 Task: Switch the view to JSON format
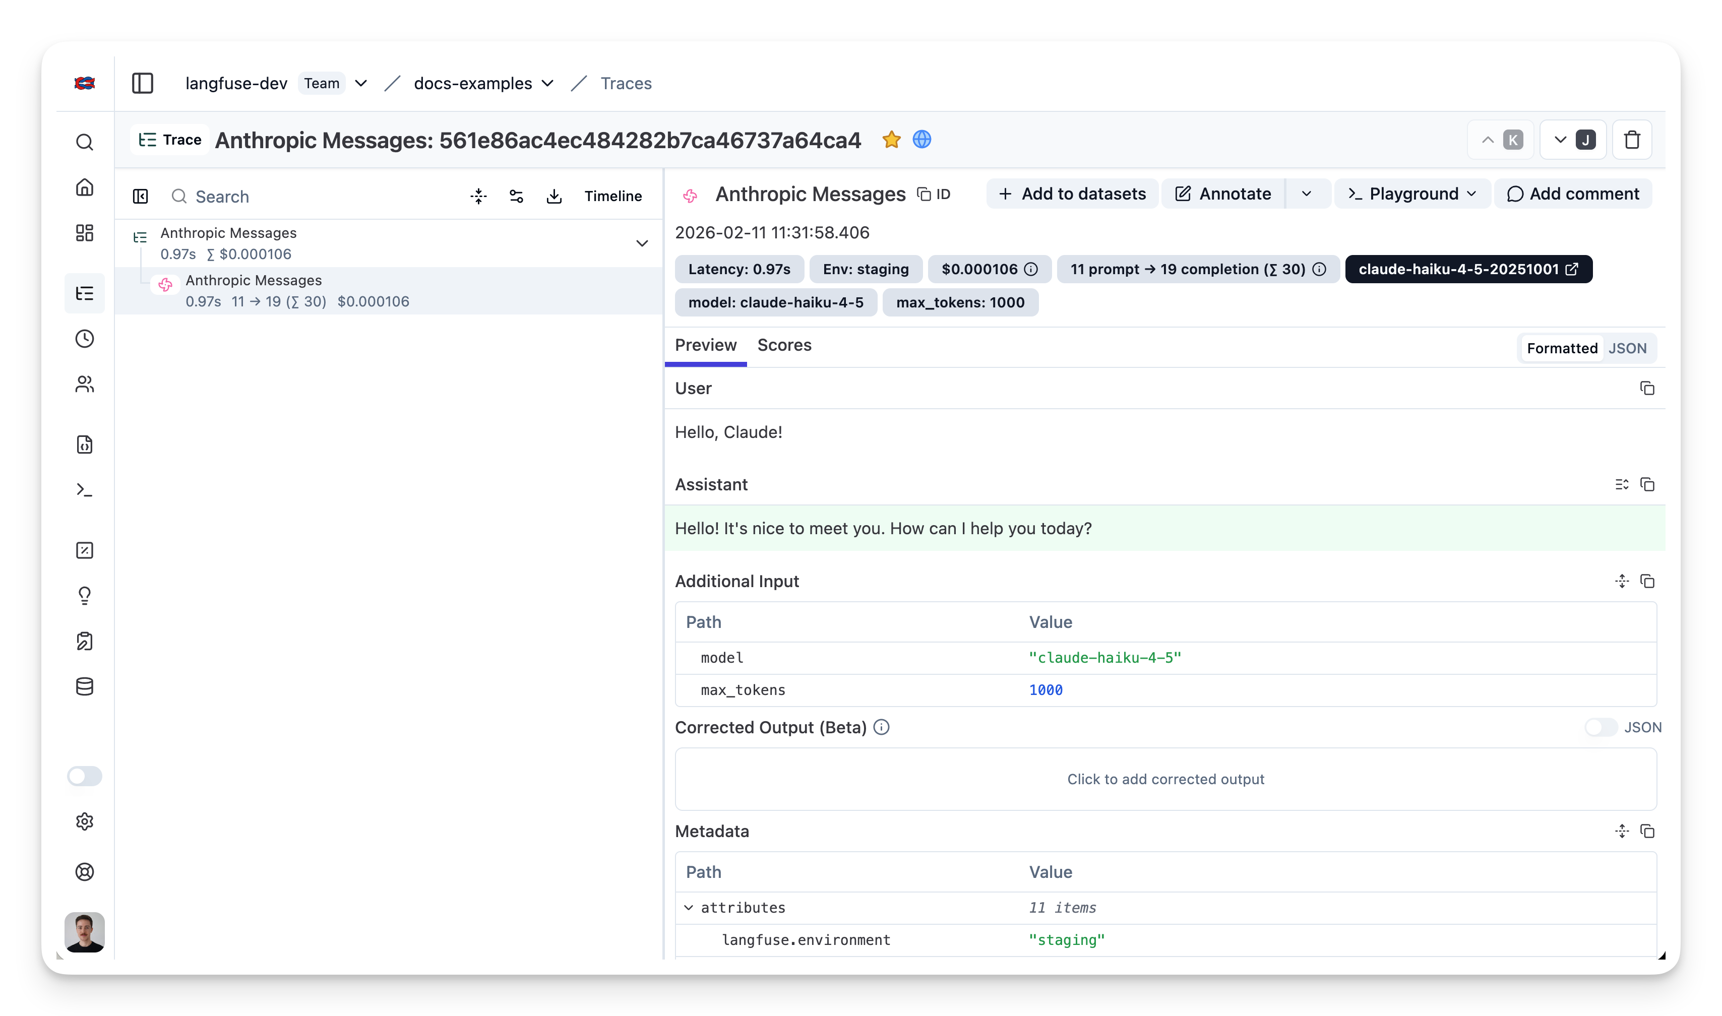pyautogui.click(x=1627, y=348)
